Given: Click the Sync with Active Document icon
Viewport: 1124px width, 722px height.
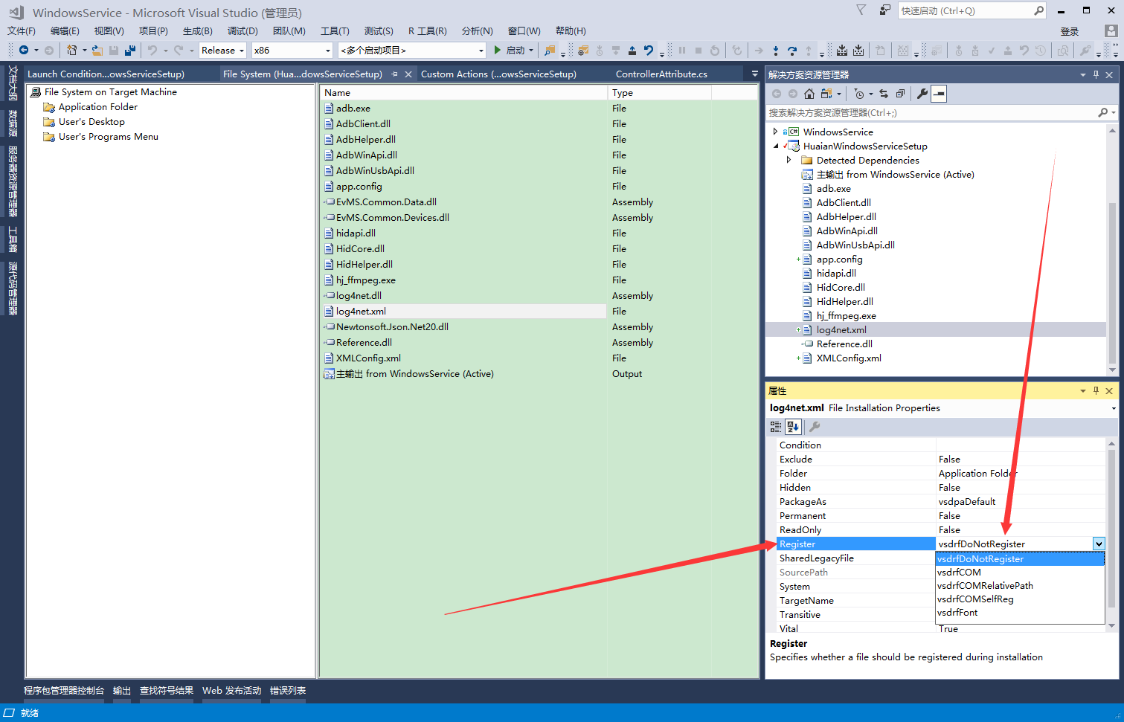Looking at the screenshot, I should (884, 94).
